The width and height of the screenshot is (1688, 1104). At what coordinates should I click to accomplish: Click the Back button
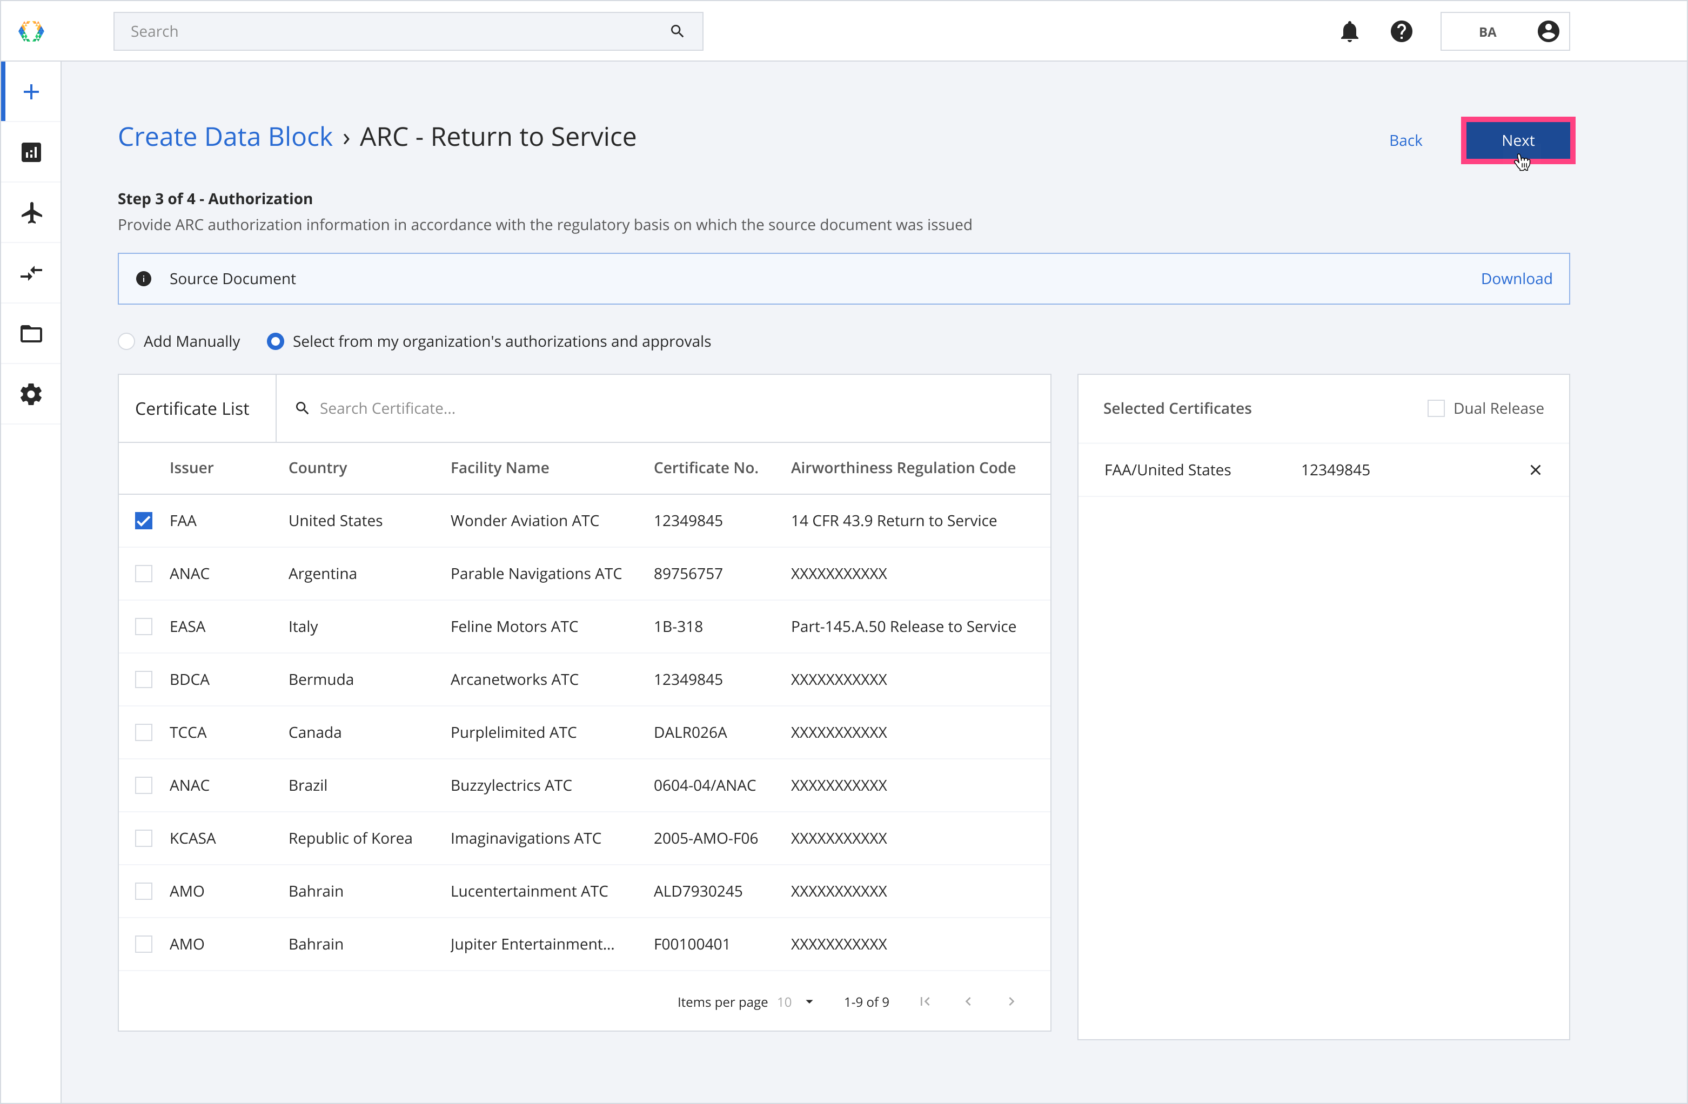(x=1405, y=139)
